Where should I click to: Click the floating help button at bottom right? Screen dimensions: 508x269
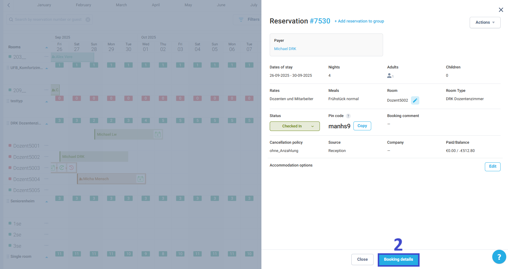tap(499, 257)
